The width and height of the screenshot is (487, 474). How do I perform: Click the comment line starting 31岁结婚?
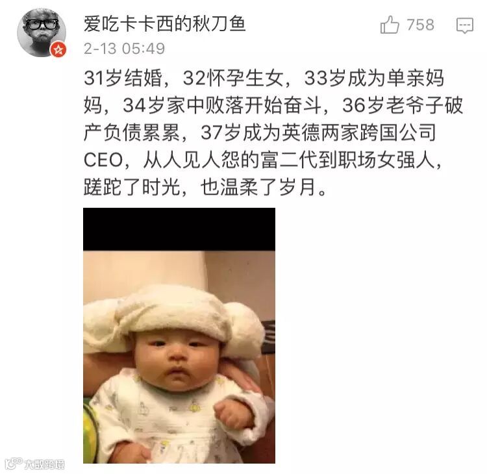(264, 78)
